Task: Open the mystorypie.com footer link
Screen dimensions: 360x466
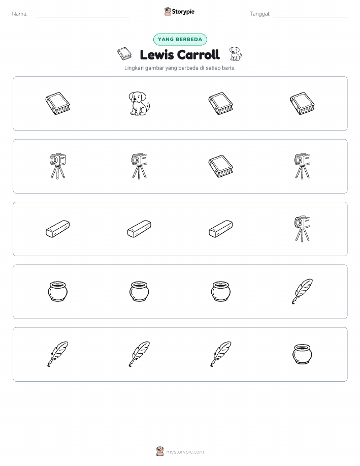Action: pos(185,452)
